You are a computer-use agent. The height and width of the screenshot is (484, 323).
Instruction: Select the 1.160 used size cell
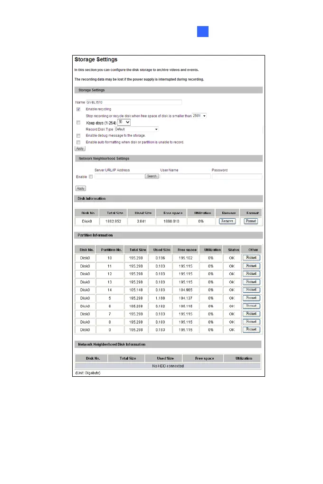160,298
